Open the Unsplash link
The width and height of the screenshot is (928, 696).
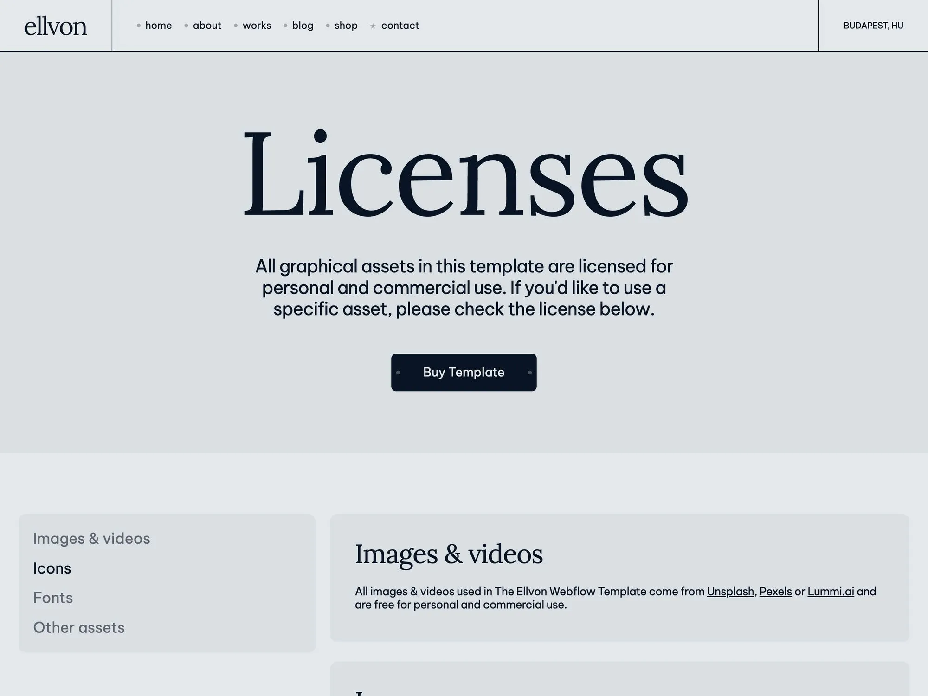[x=730, y=592]
